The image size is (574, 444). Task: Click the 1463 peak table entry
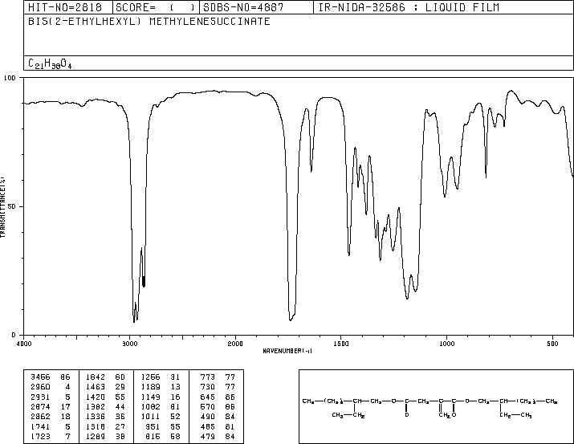click(105, 387)
